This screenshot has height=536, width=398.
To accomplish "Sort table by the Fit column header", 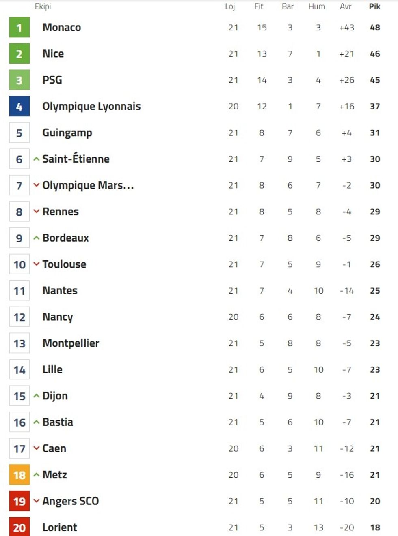I will (259, 6).
